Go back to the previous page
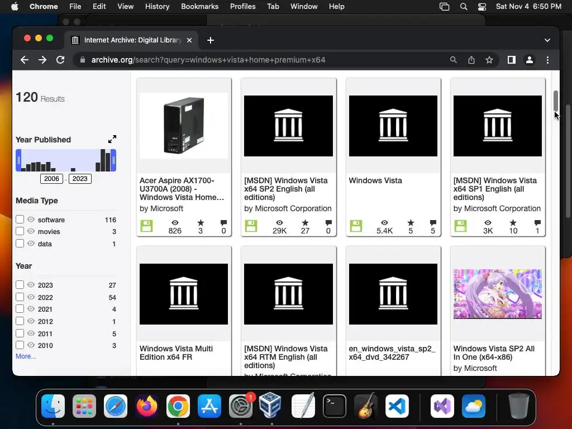Screen dimensions: 572x429 pos(25,60)
